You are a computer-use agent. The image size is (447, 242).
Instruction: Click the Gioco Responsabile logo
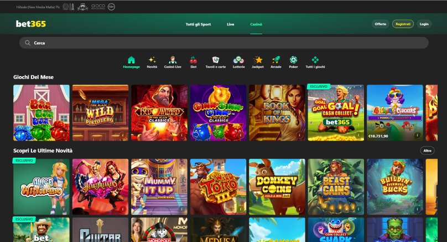point(98,7)
